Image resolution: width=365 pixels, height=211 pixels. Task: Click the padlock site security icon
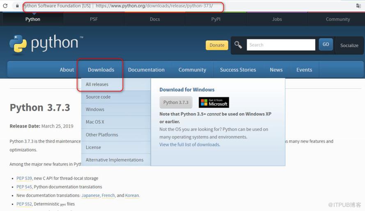[17, 6]
